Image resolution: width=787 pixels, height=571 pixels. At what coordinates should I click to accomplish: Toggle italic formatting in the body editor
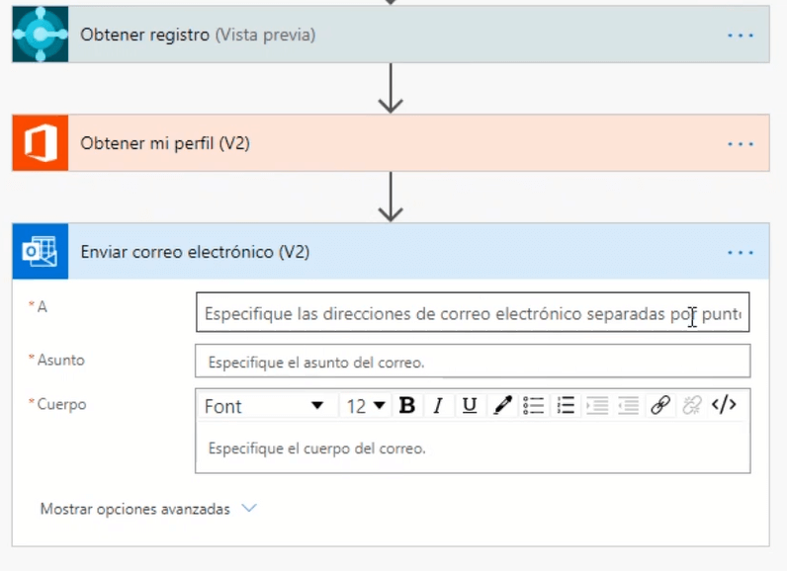tap(438, 405)
